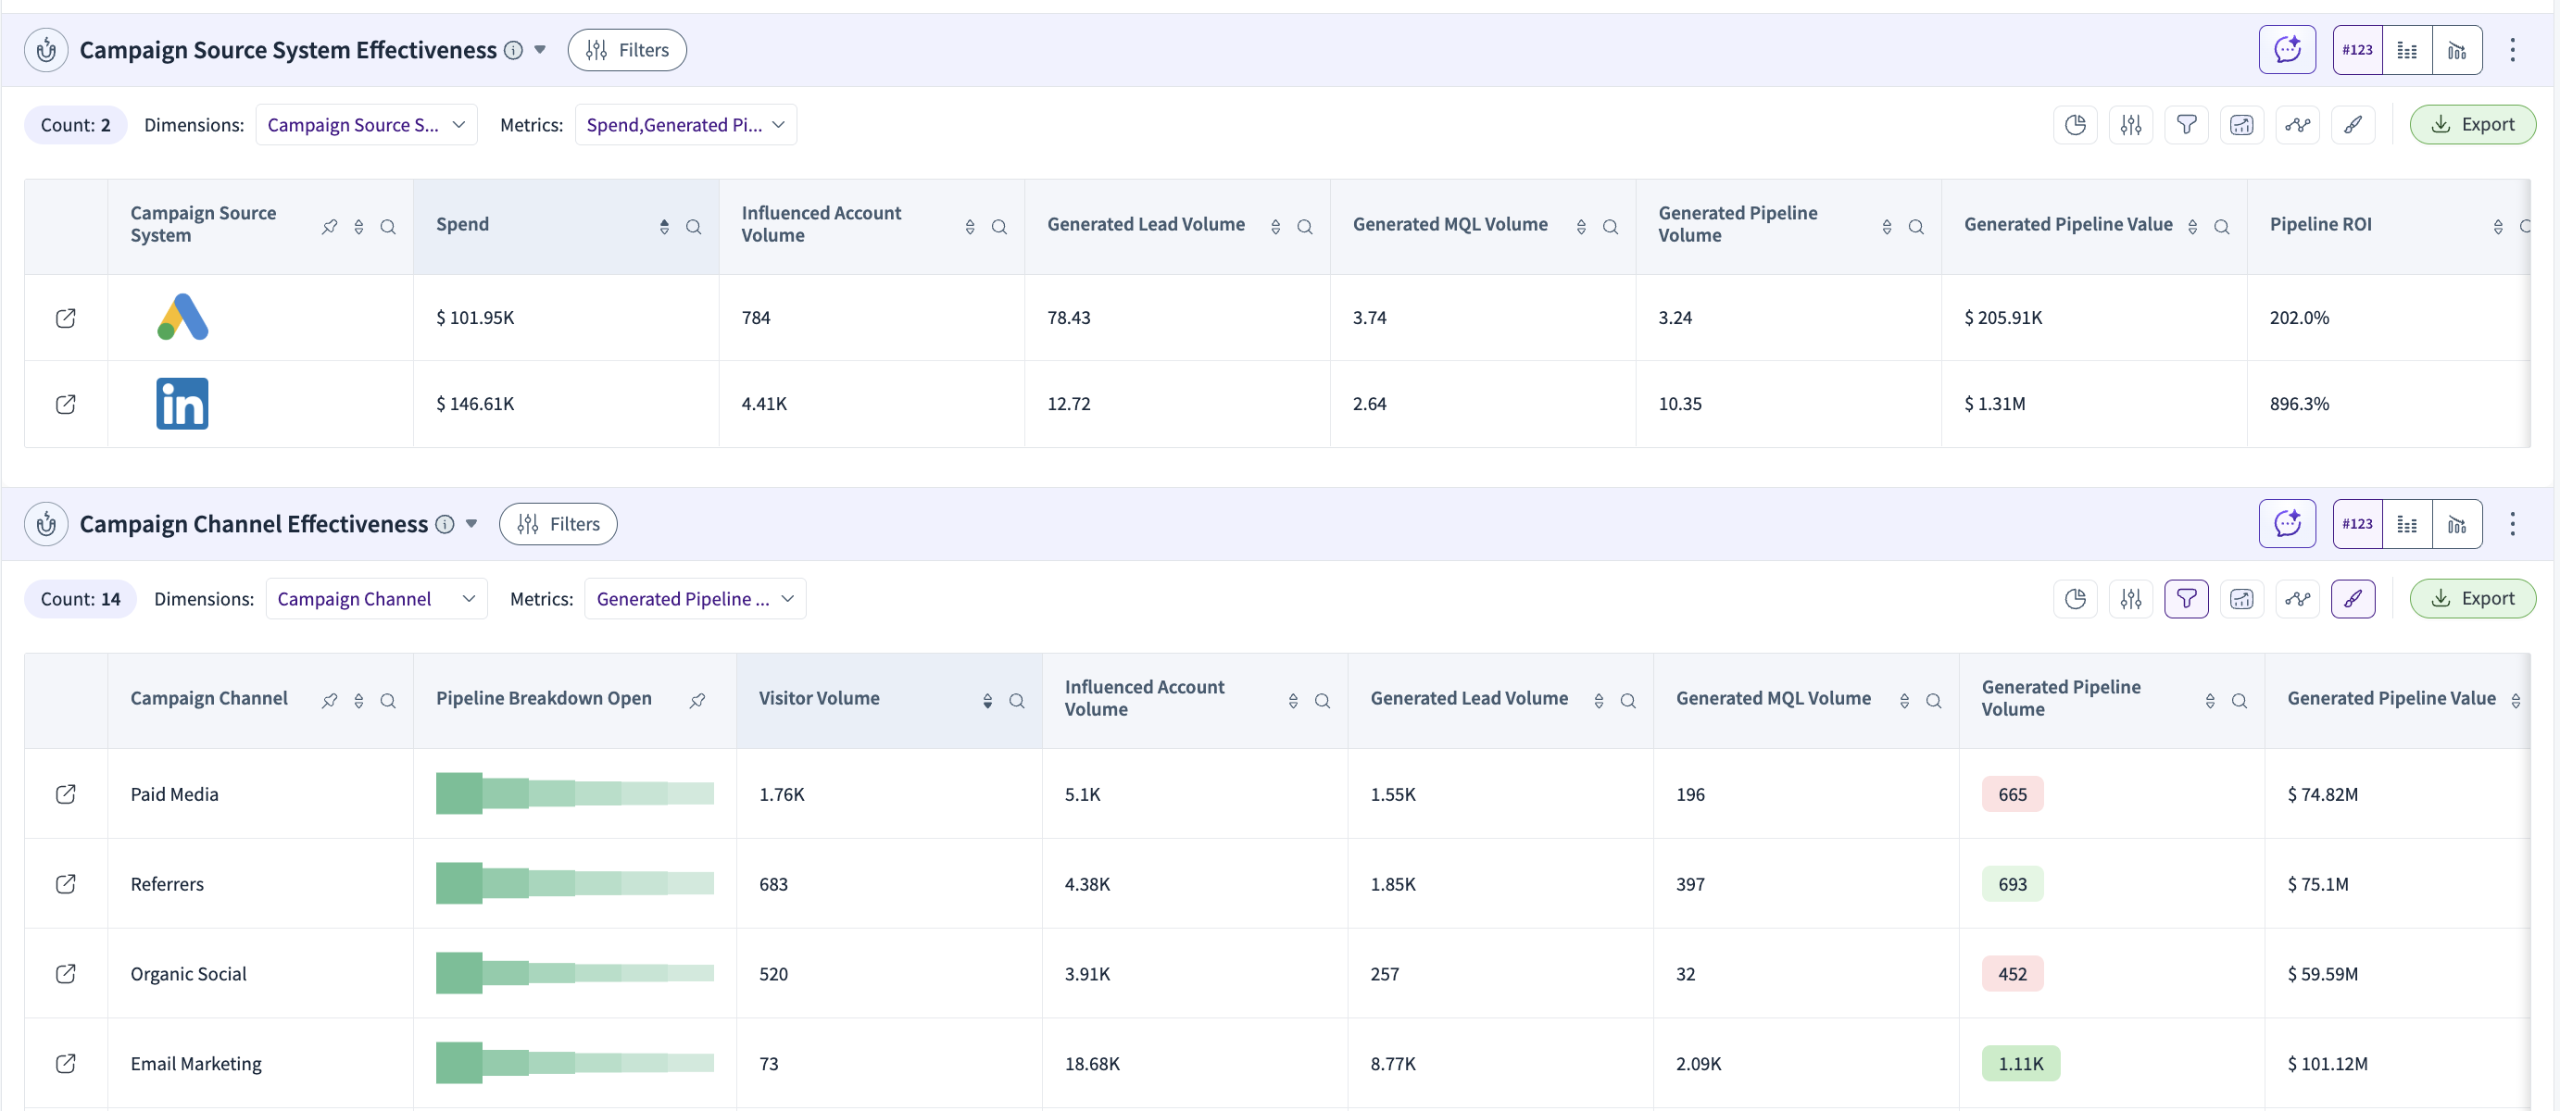Expand Campaign Channel dimensions dropdown

pos(376,599)
